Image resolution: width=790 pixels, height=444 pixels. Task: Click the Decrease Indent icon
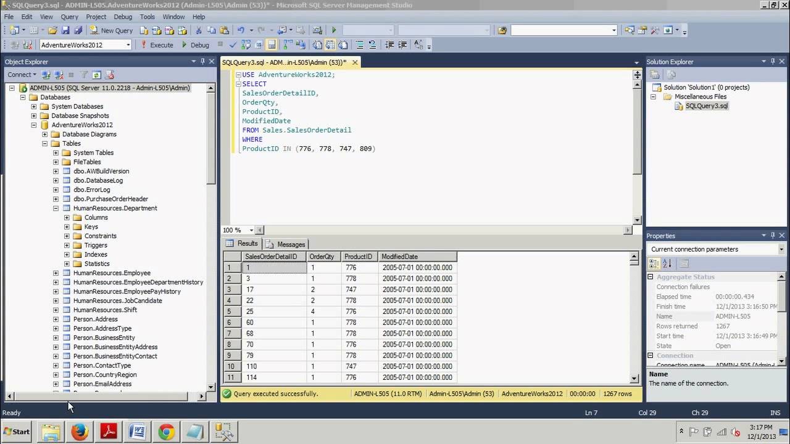[x=389, y=45]
